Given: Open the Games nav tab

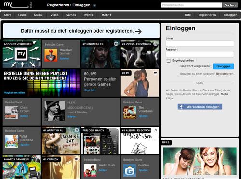Looking at the screenshot, I should click(x=71, y=15).
